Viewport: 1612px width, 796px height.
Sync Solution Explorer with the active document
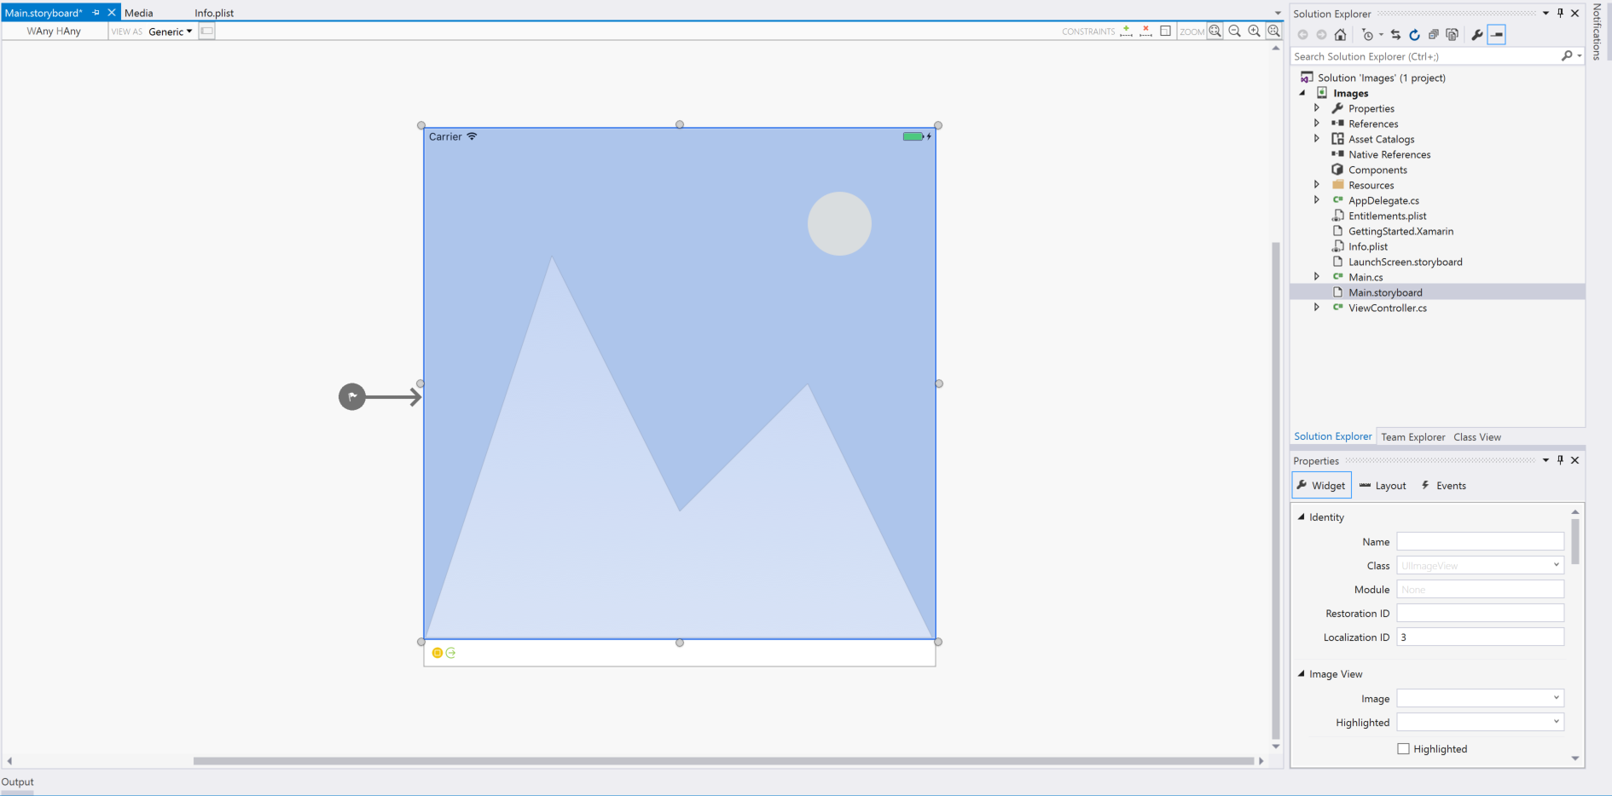click(x=1397, y=34)
